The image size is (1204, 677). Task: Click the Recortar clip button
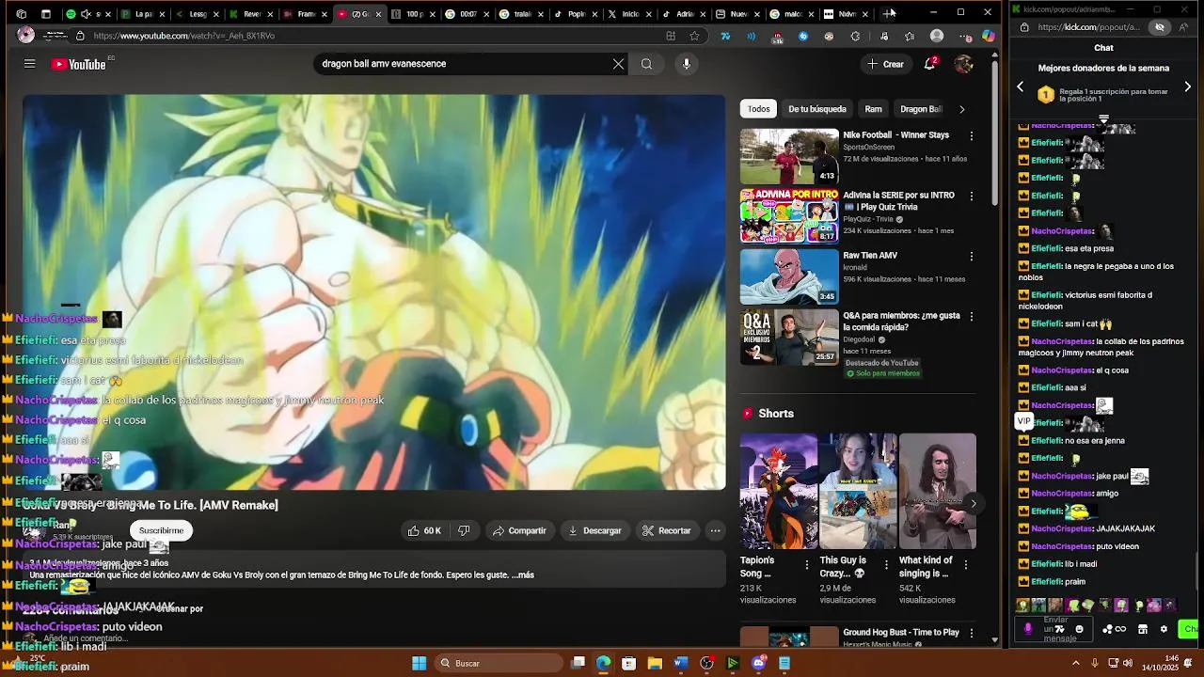[667, 530]
